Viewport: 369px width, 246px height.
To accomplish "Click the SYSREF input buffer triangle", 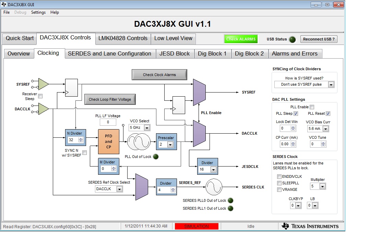I will [43, 84].
